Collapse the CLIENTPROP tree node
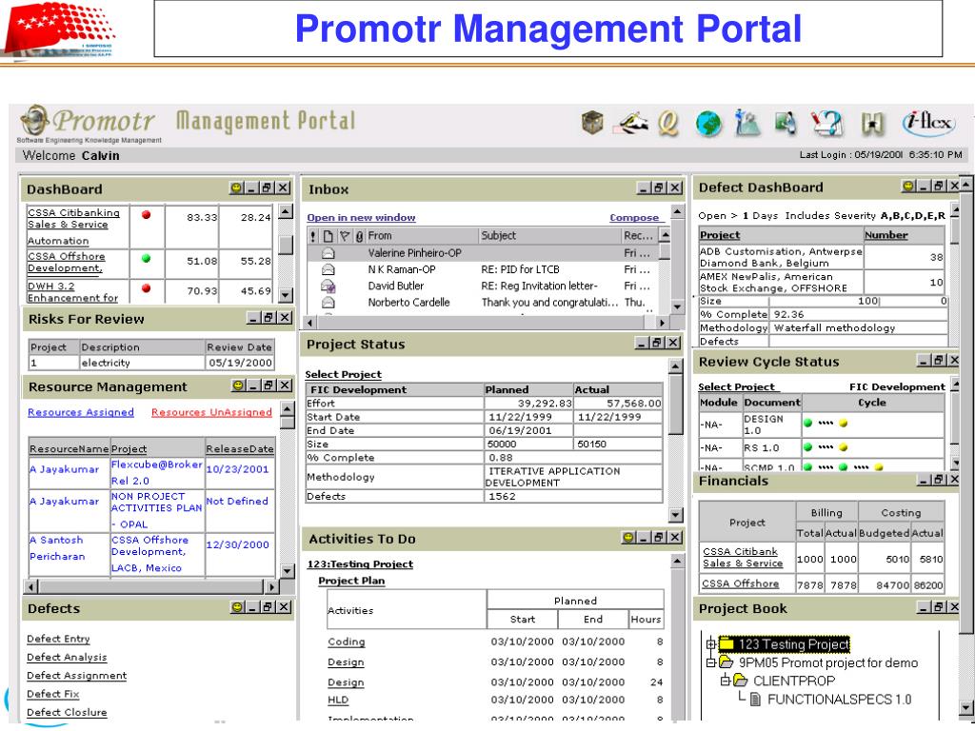975x731 pixels. [725, 682]
